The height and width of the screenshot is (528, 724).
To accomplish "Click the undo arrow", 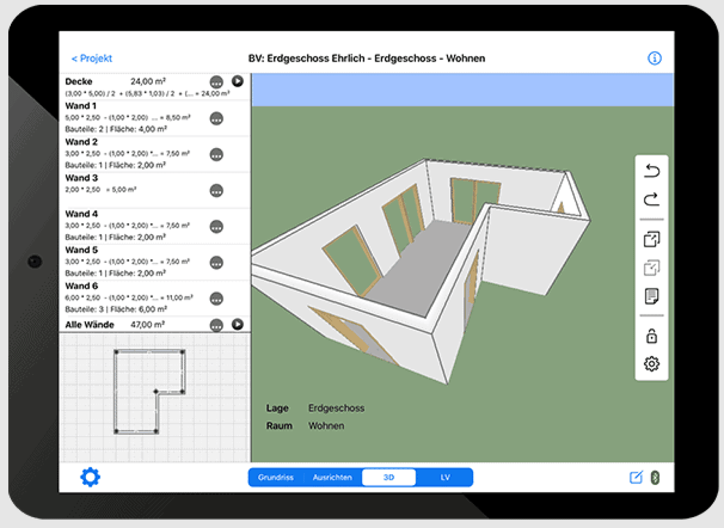I will pyautogui.click(x=652, y=171).
